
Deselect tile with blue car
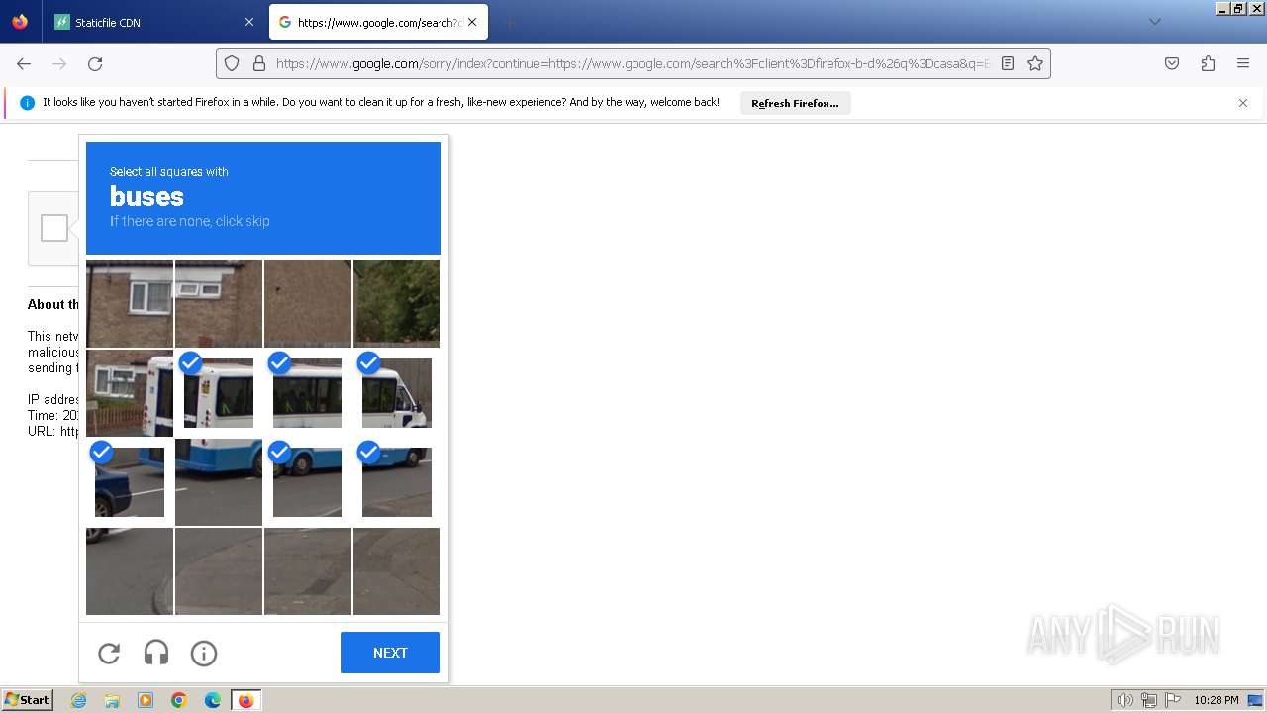coord(130,482)
